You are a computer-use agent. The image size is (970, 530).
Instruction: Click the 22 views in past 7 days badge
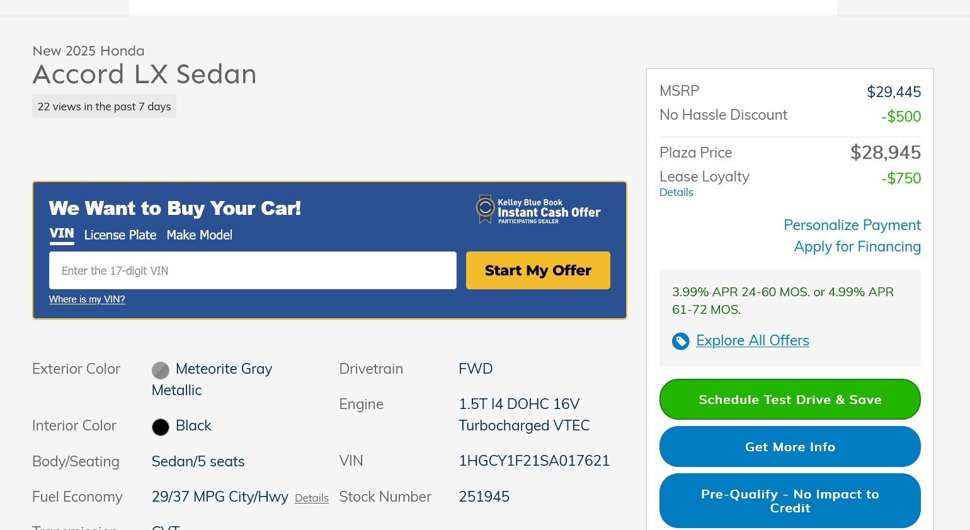104,107
